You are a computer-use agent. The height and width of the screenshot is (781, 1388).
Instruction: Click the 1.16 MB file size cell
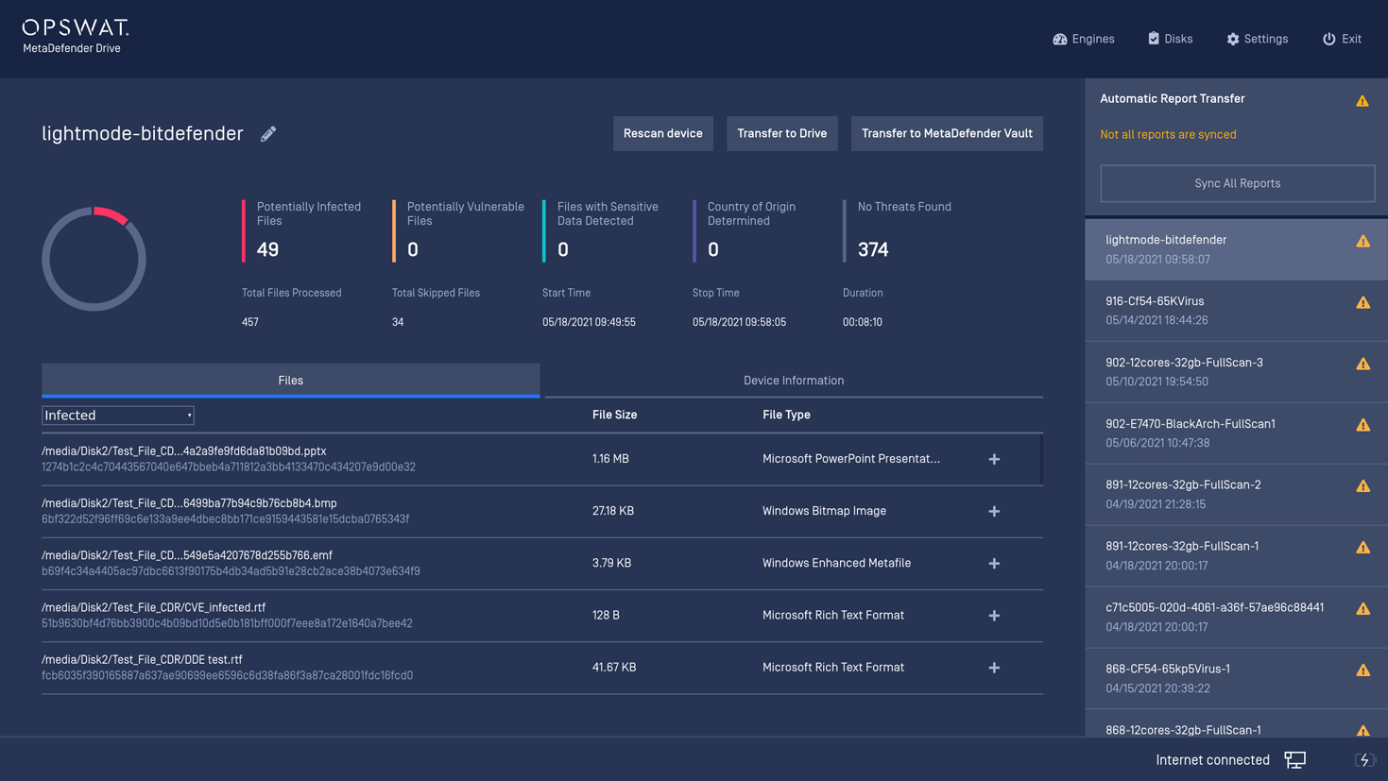tap(610, 459)
